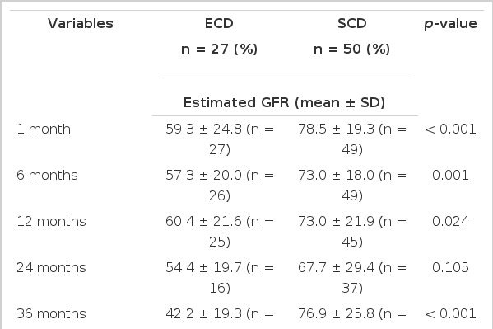Click SCD value 76.9 ± 25.8
The height and width of the screenshot is (329, 493).
336,313
